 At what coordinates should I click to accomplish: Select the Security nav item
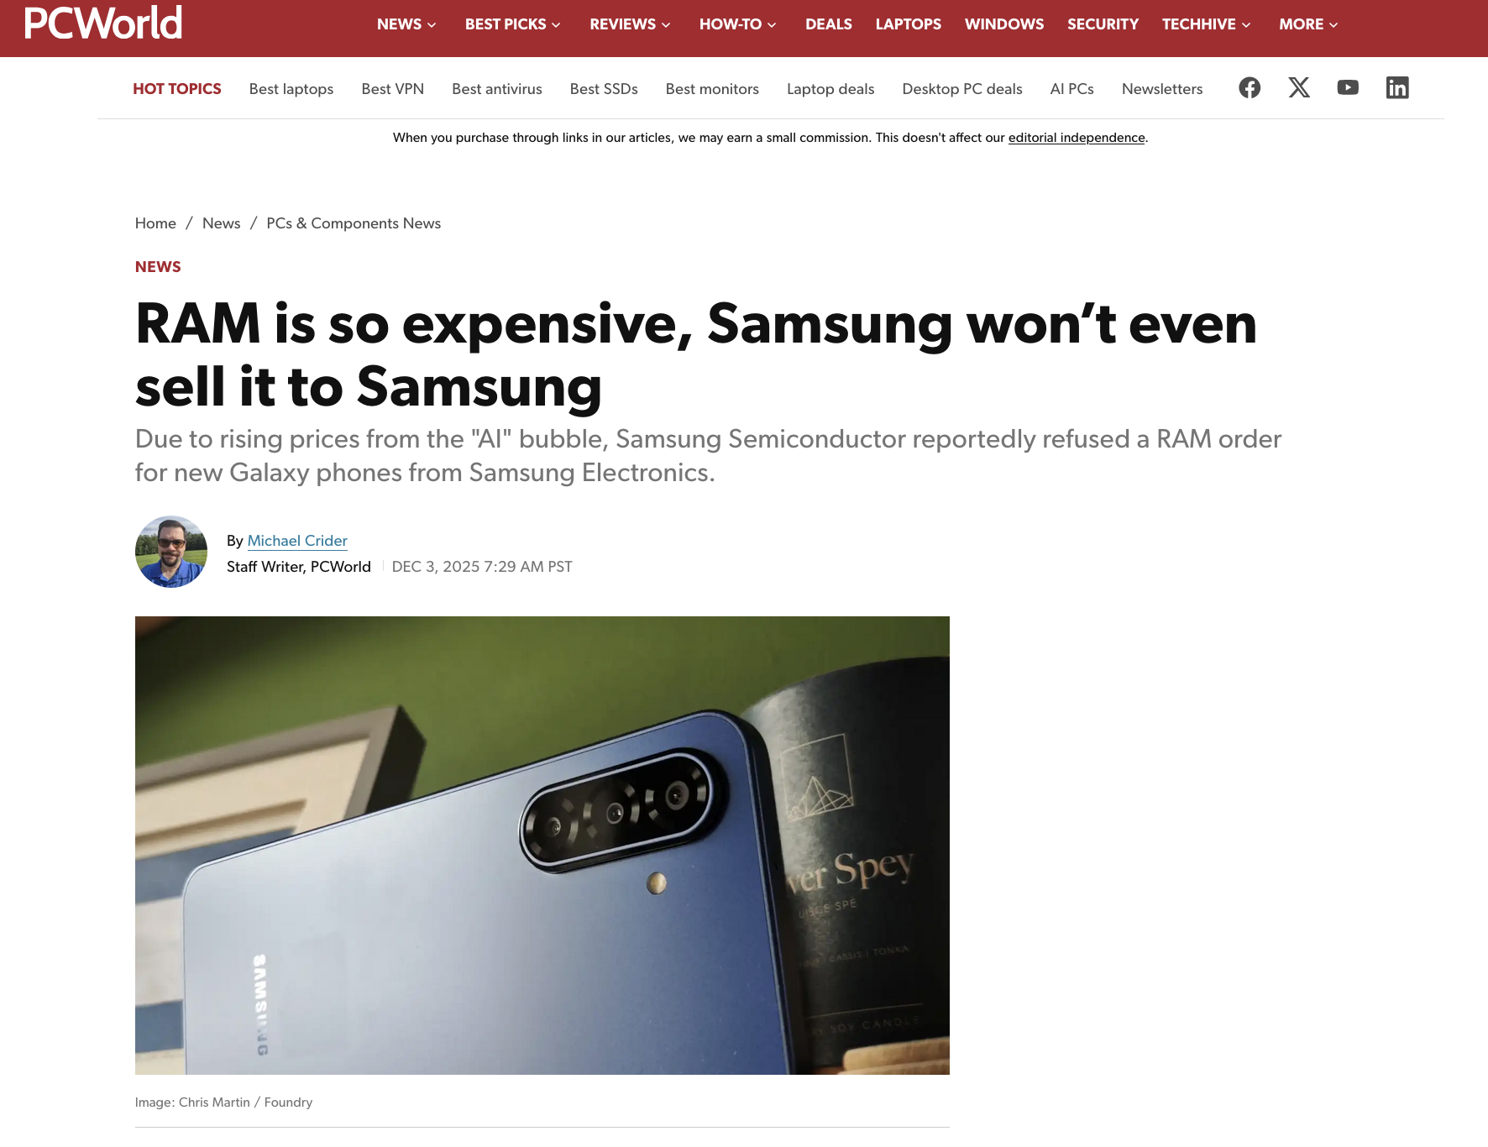click(x=1103, y=24)
